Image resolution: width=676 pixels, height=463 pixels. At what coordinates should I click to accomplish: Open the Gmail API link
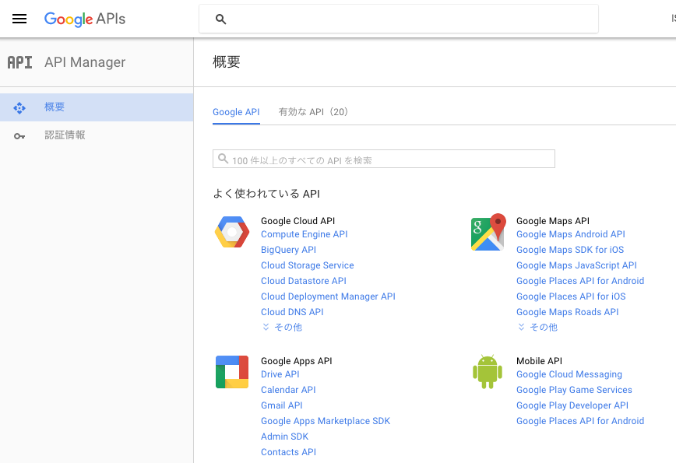(282, 405)
